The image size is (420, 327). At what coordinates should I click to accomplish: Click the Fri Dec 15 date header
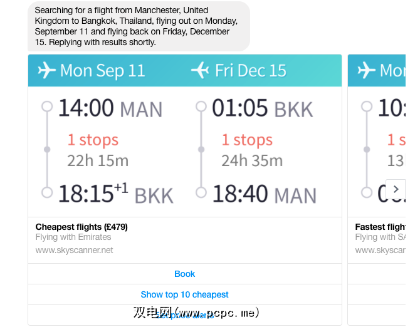pos(251,71)
